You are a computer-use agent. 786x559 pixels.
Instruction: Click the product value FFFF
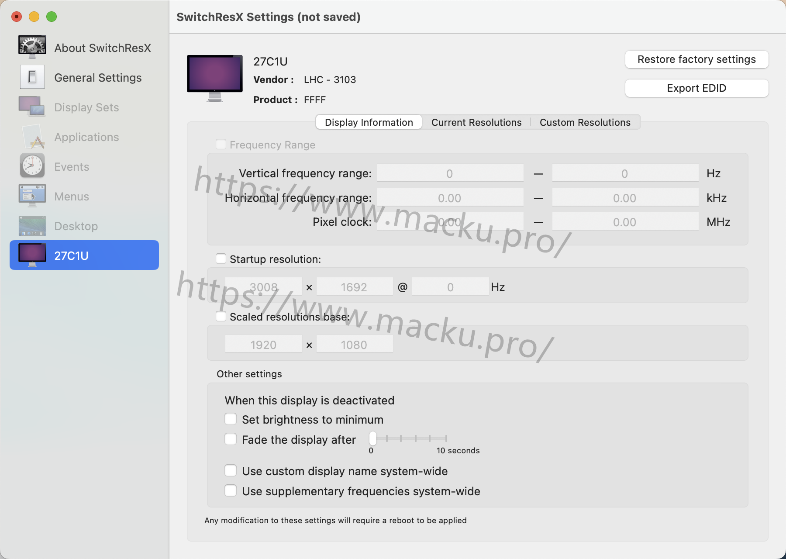(315, 100)
